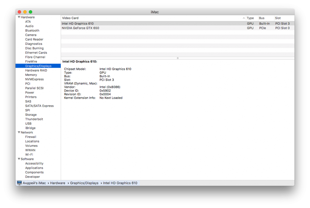Select Locations under Network

tap(32, 141)
